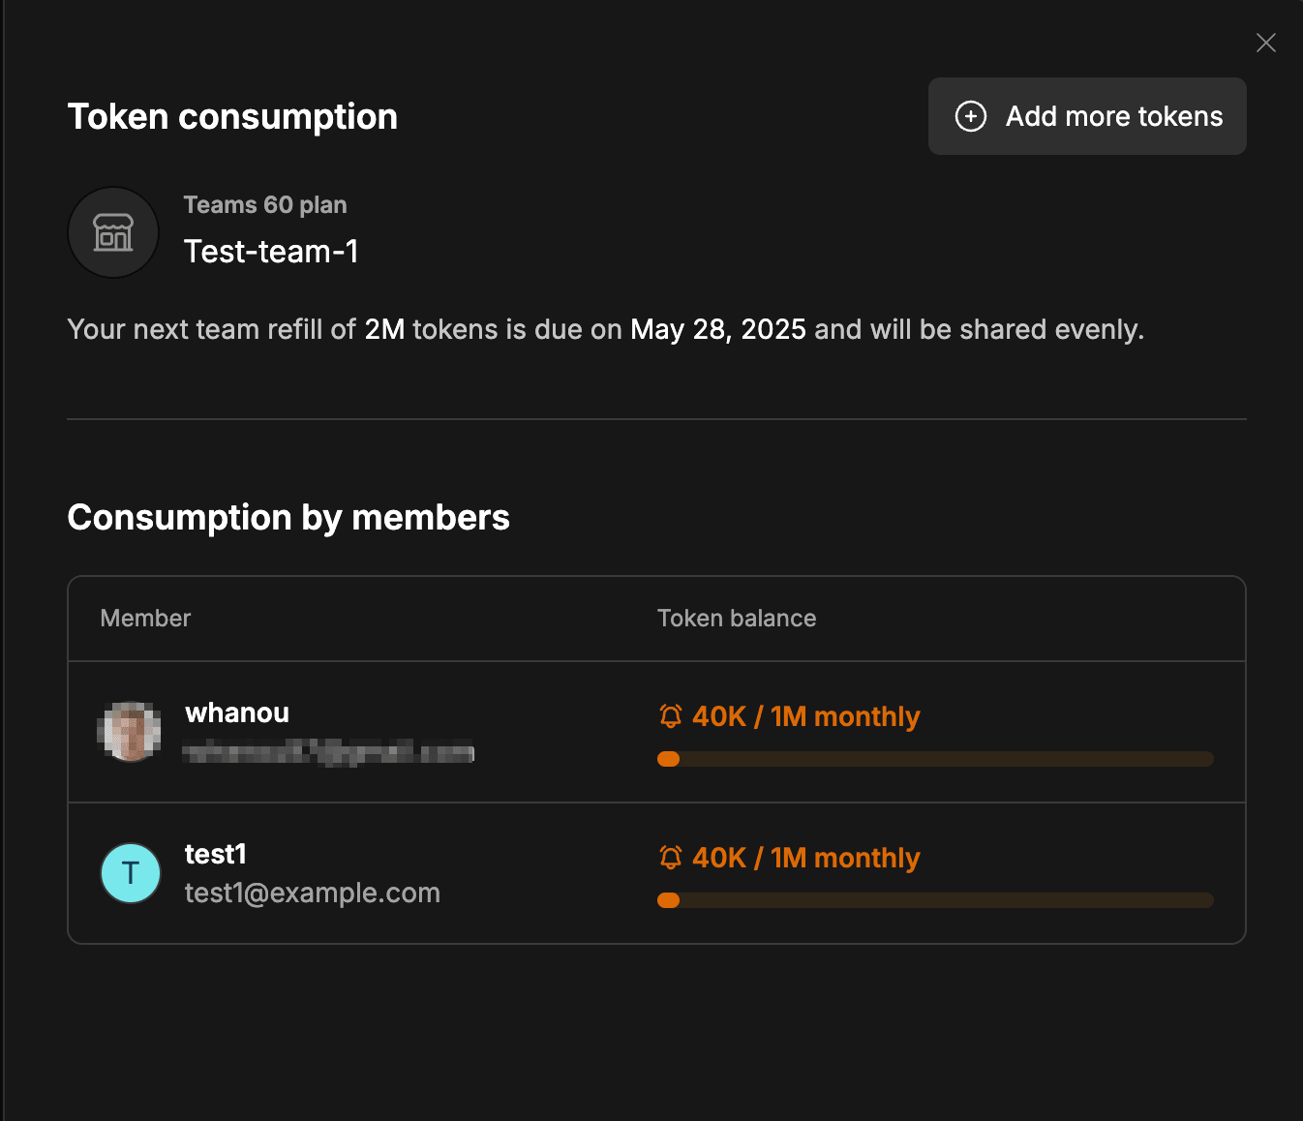Click the Teams 60 plan label
The image size is (1303, 1121).
click(265, 204)
